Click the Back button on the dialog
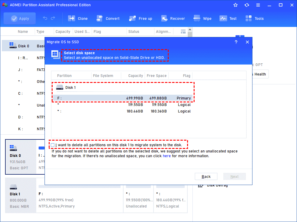Image resolution: width=297 pixels, height=222 pixels. (x=206, y=176)
